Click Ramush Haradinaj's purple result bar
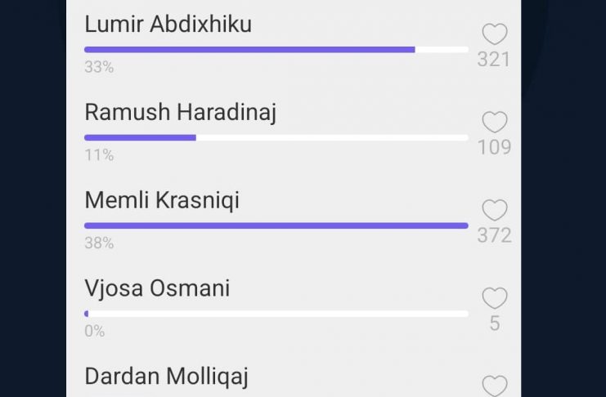Viewport: 606px width, 397px height. point(140,137)
